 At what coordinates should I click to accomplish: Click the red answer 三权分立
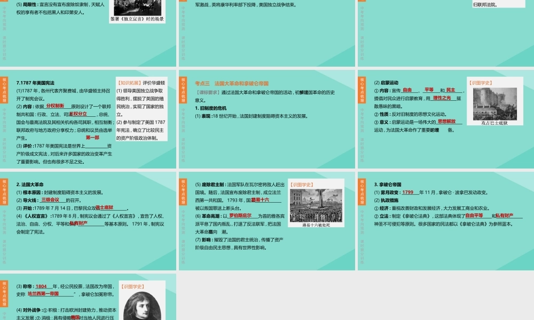78,114
